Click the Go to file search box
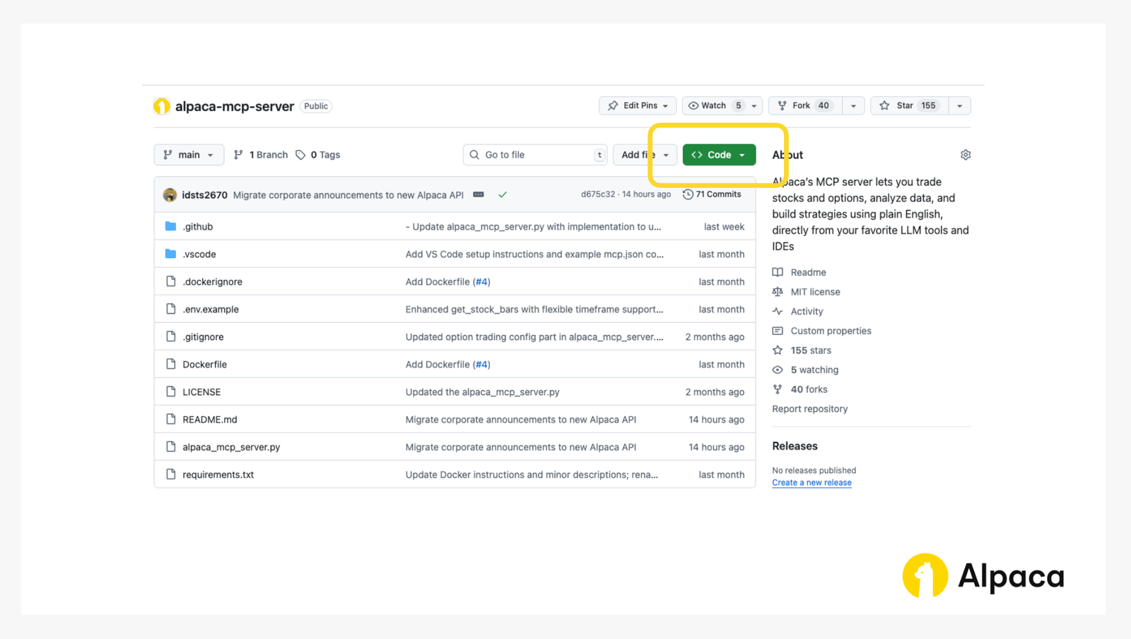 coord(535,154)
